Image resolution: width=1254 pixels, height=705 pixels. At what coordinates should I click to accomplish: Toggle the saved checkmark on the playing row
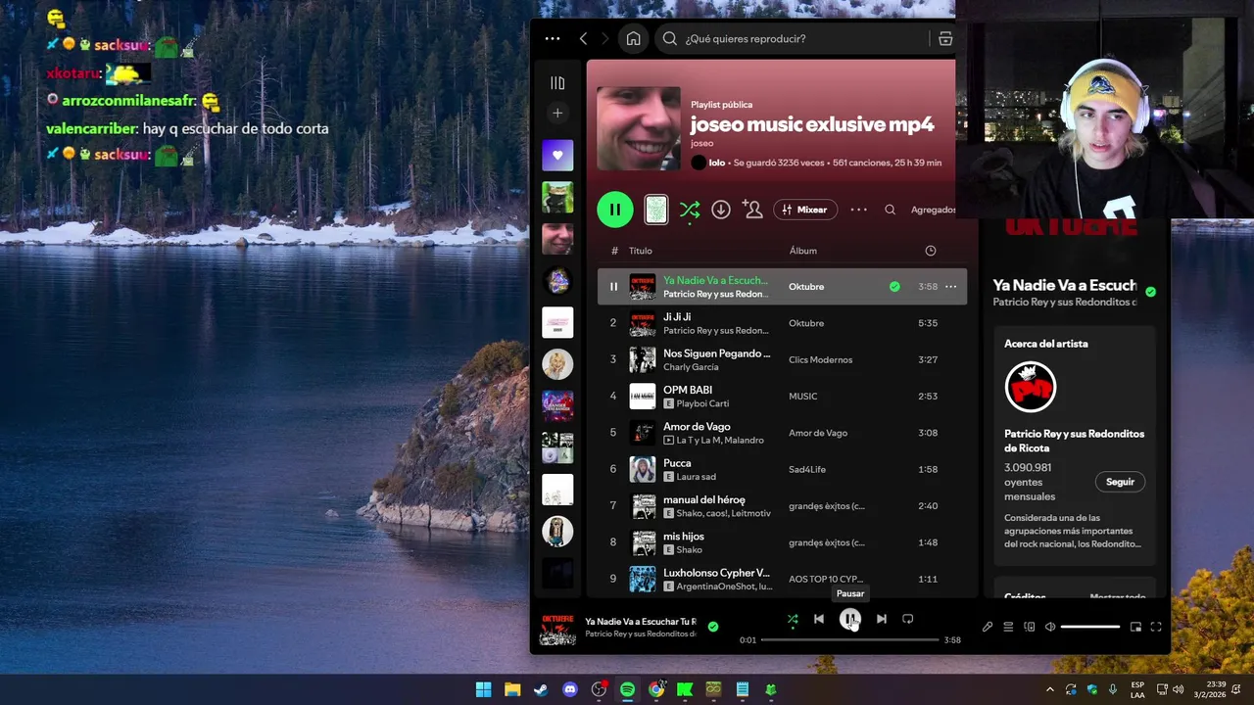pyautogui.click(x=894, y=287)
